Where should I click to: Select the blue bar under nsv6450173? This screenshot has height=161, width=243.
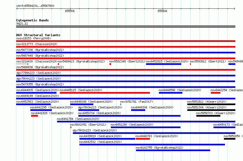[224, 127]
